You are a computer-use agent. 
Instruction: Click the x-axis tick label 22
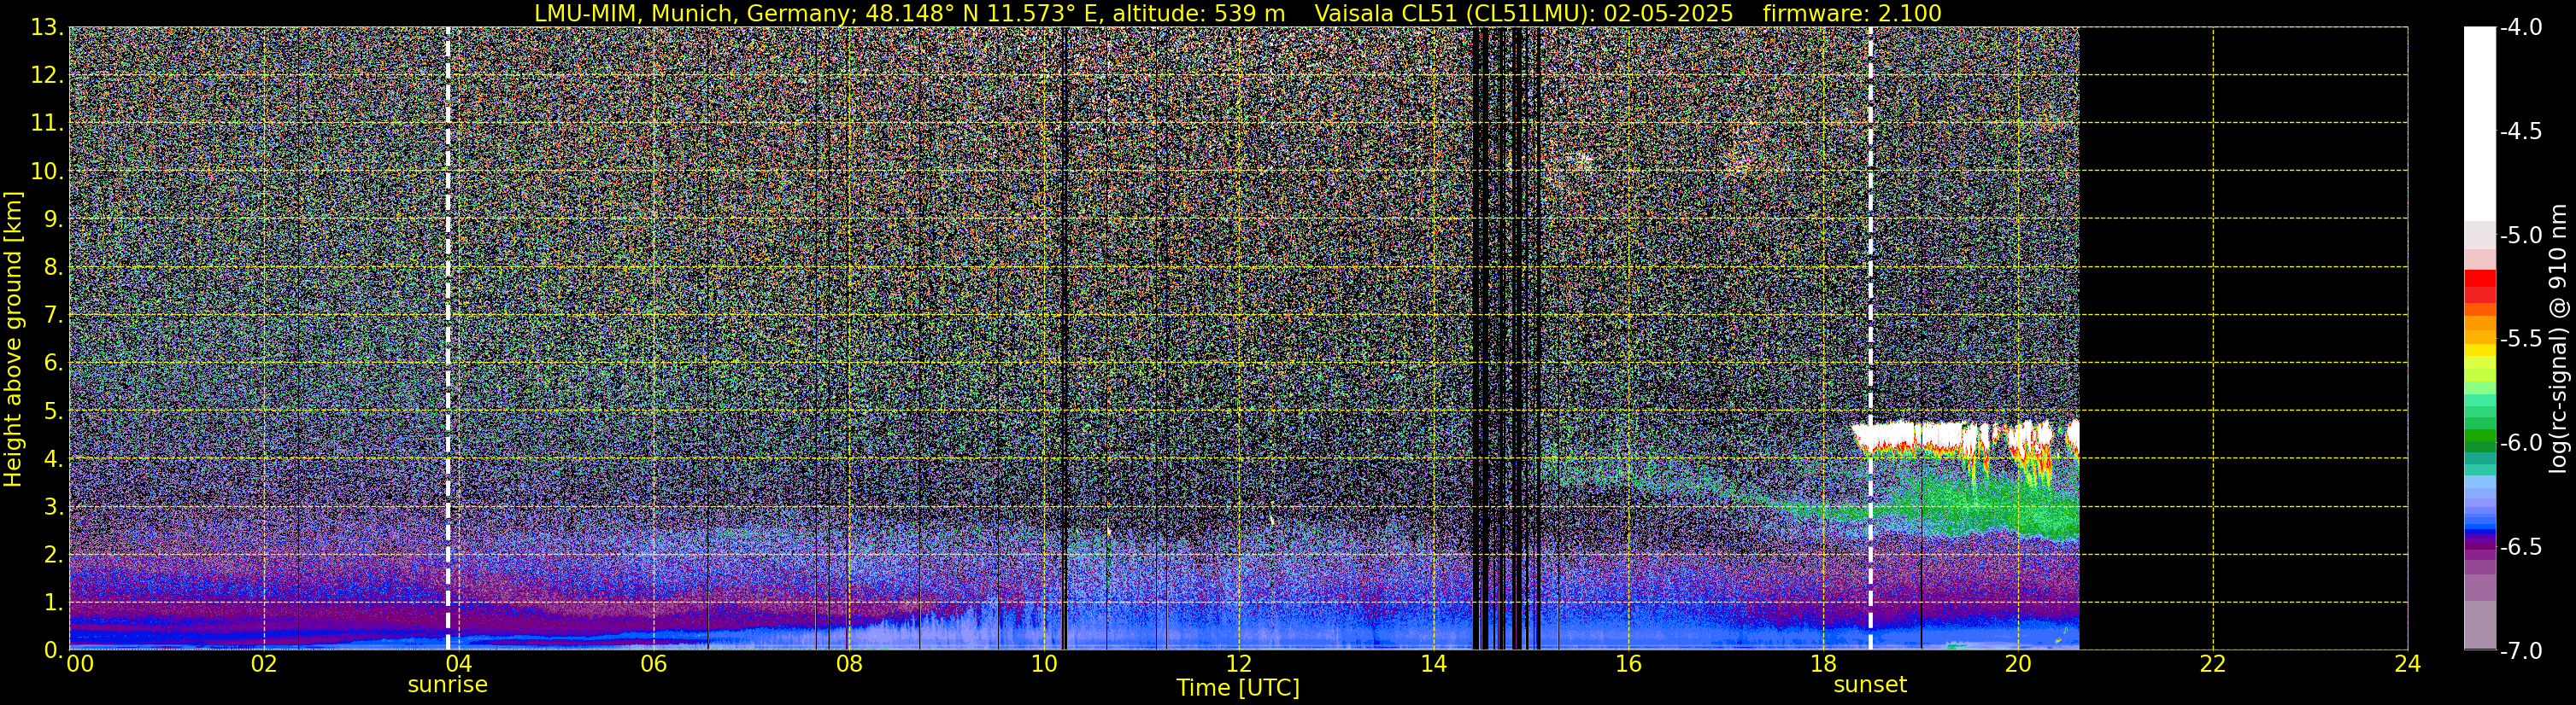coord(2213,664)
